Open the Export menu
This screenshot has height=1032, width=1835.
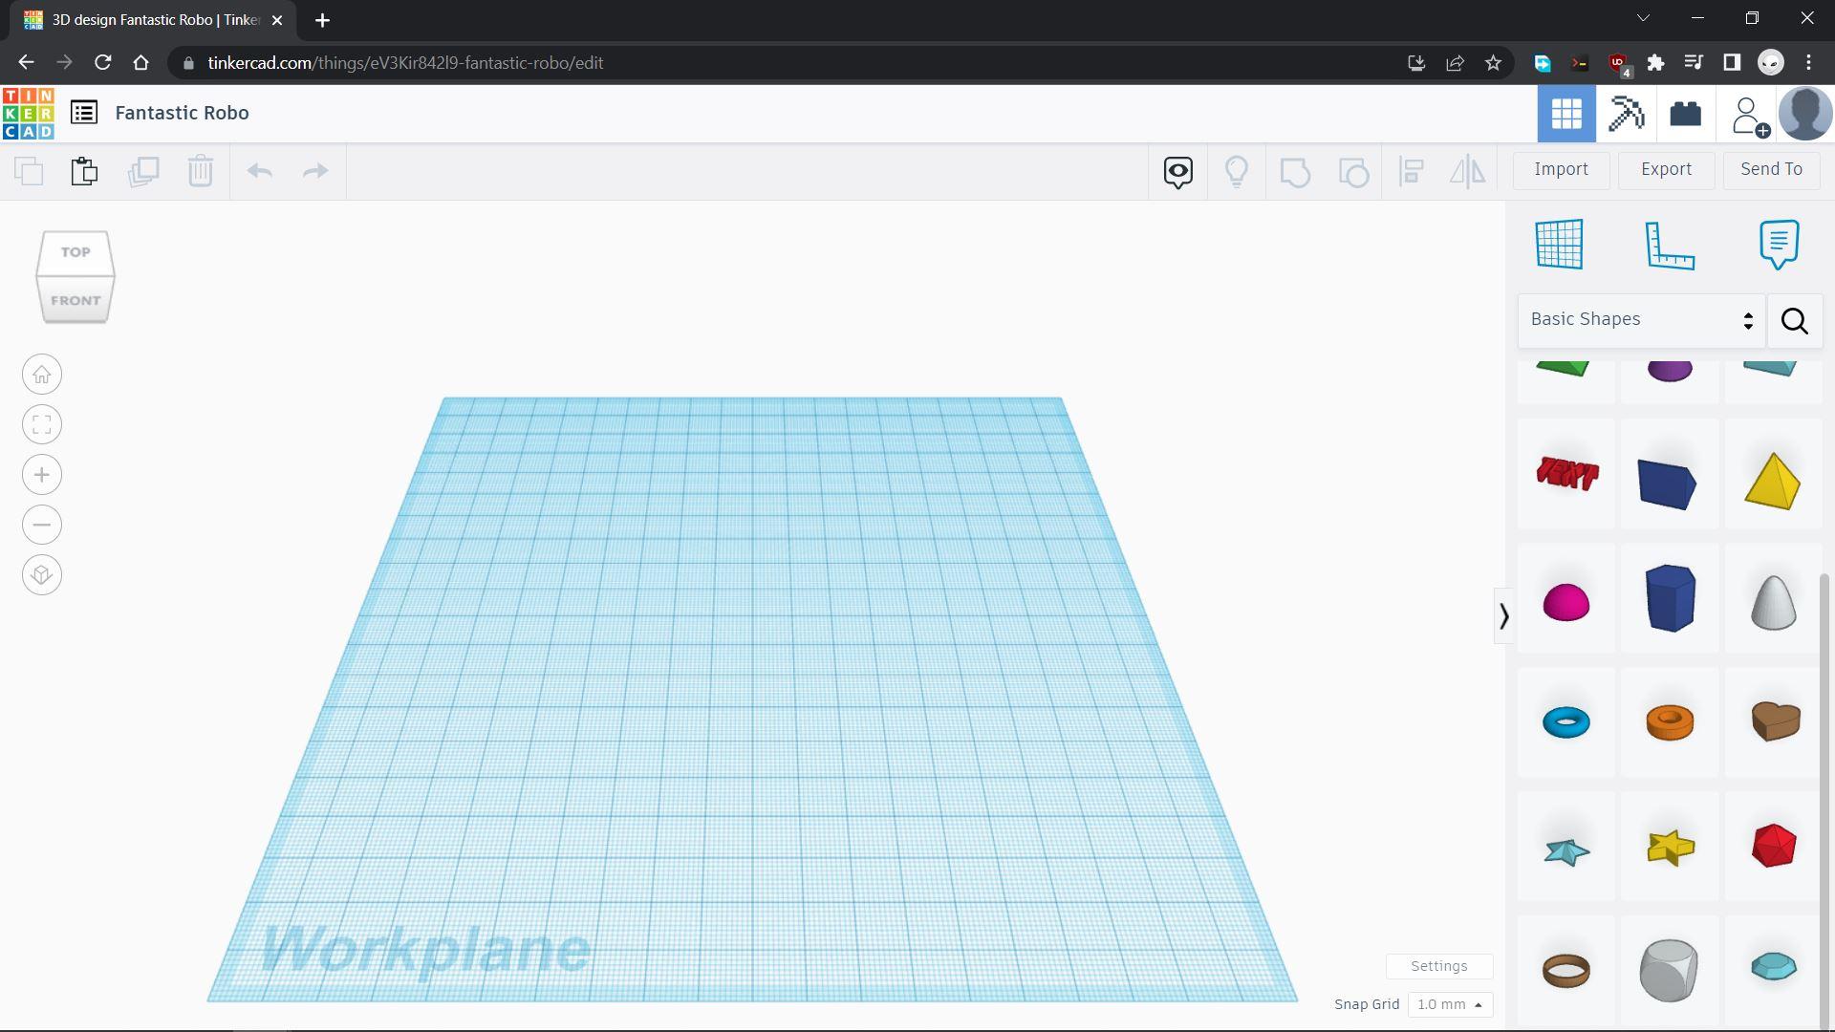click(1666, 169)
